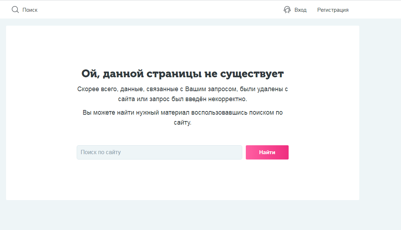The height and width of the screenshot is (230, 401).
Task: Activate the header search via its icon
Action: 15,10
